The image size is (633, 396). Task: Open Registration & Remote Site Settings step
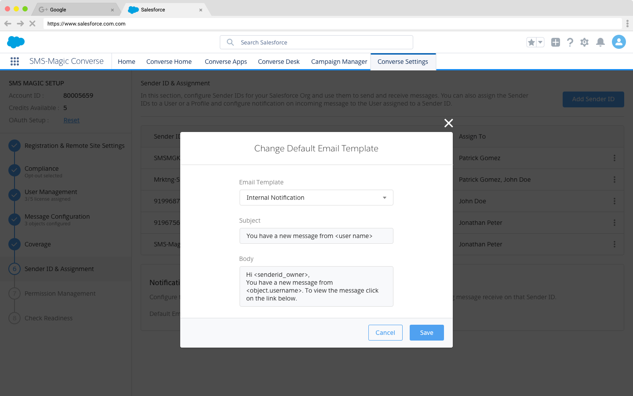74,146
